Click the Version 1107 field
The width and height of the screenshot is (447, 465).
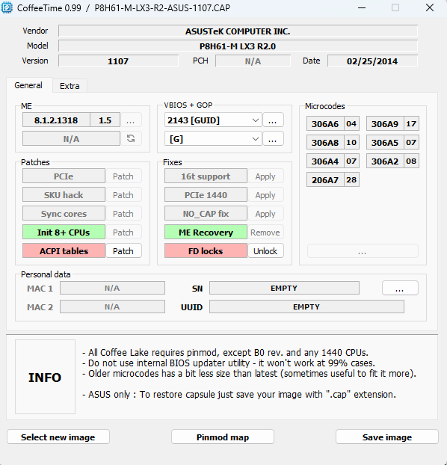click(x=118, y=61)
